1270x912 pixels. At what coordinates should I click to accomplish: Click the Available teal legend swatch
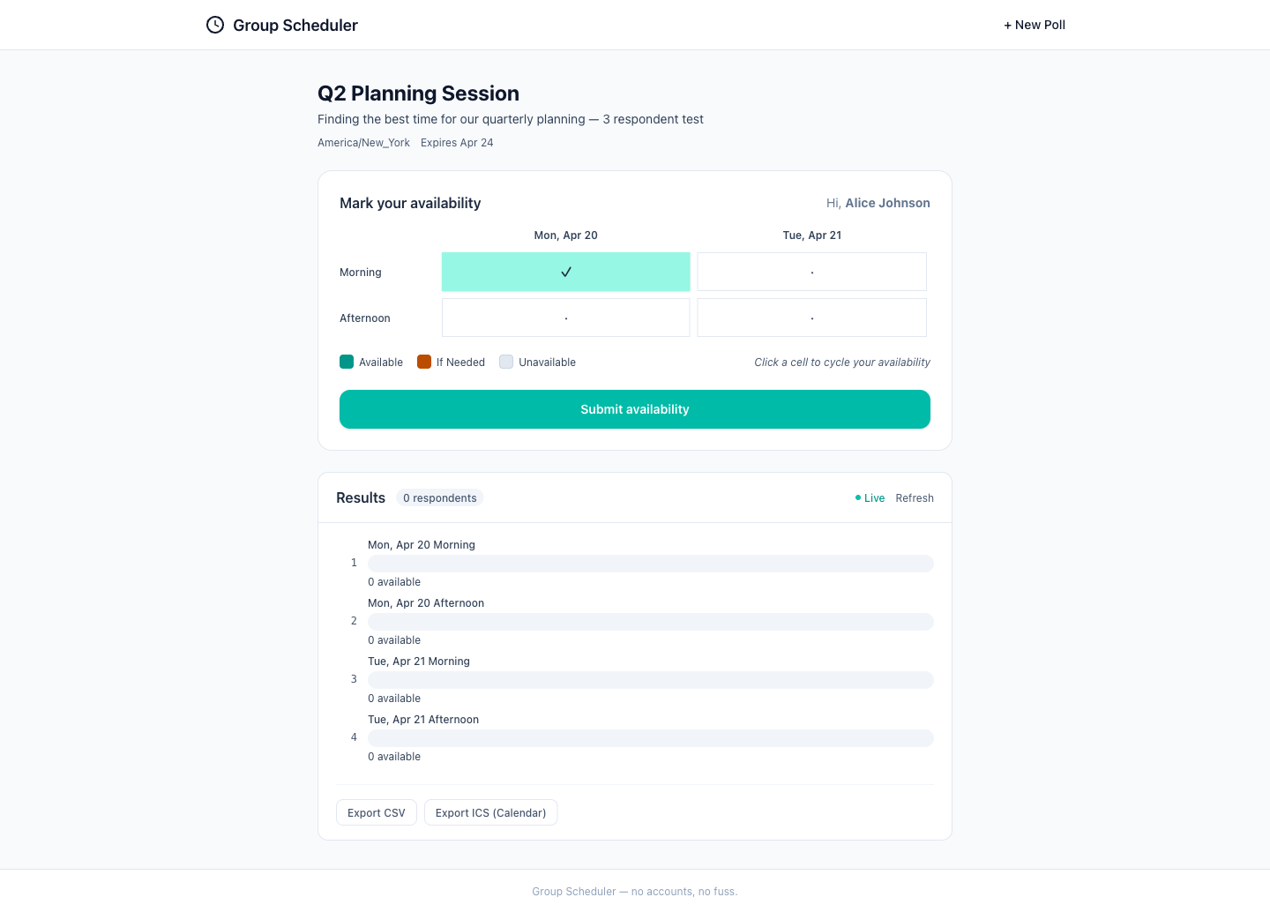(347, 362)
